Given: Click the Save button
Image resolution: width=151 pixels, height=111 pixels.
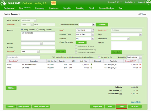Looking at the screenshot, I should tap(122, 107).
